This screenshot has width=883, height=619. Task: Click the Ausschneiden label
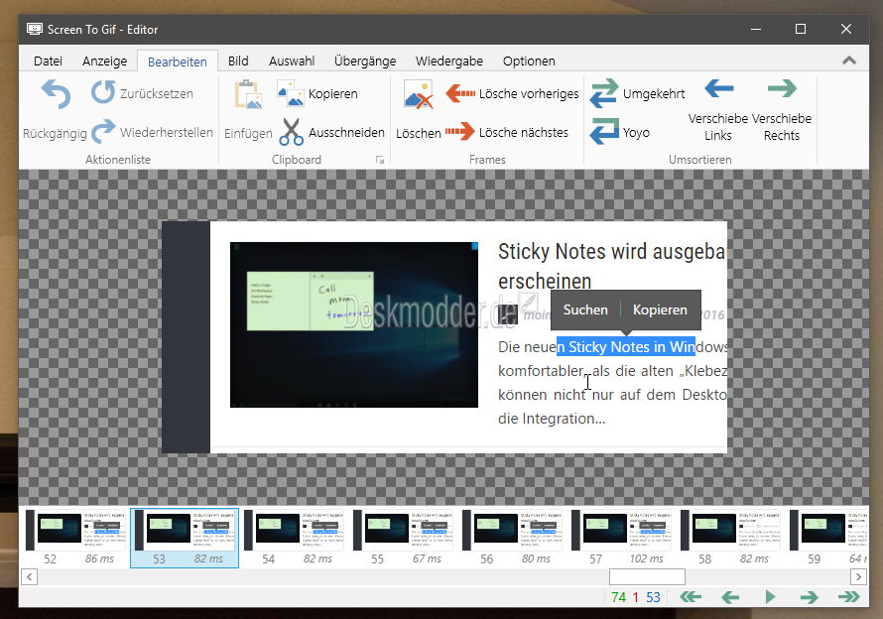[347, 132]
